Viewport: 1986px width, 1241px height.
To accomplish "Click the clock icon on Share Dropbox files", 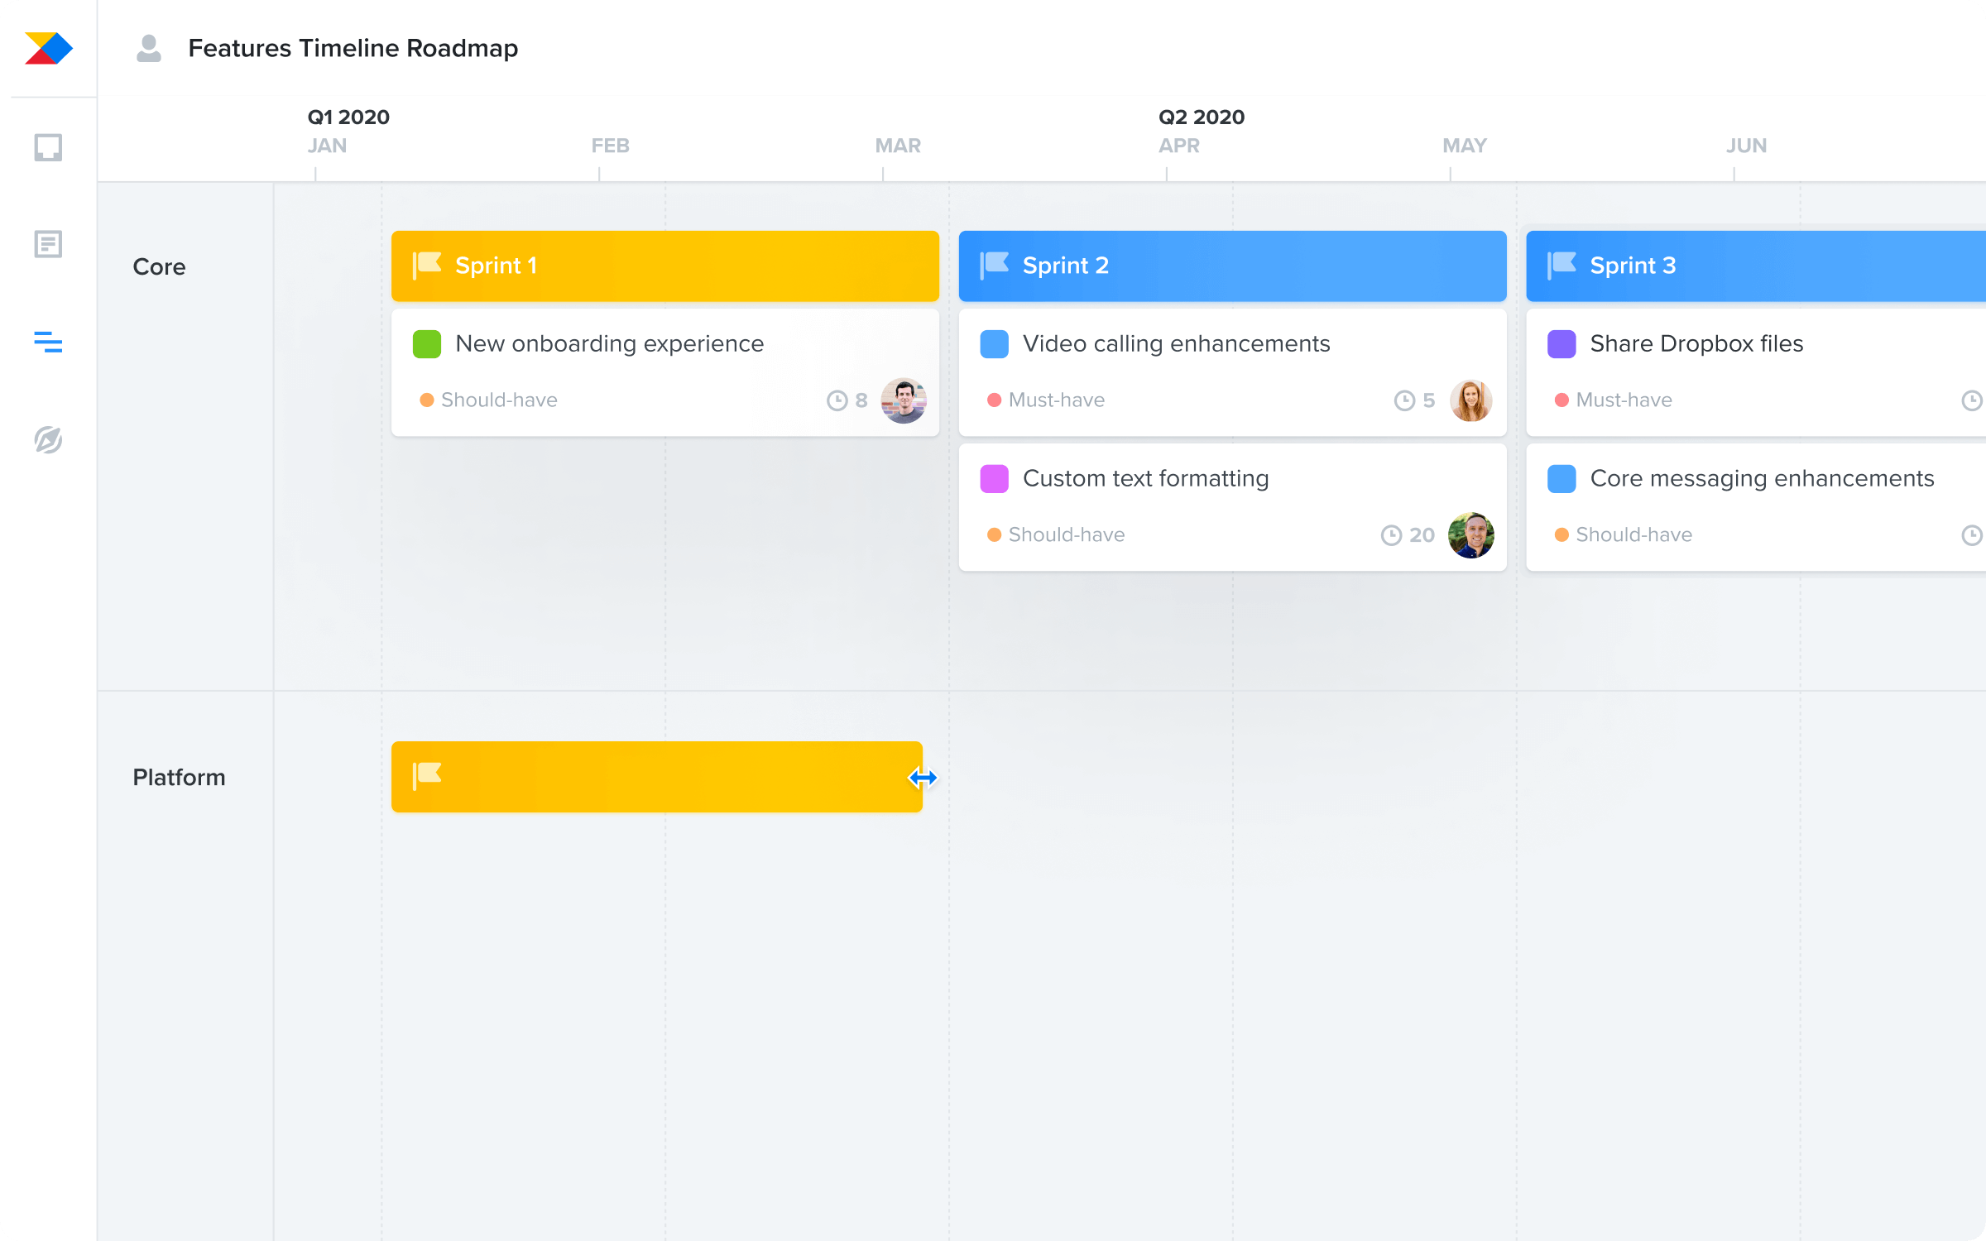I will 1973,400.
